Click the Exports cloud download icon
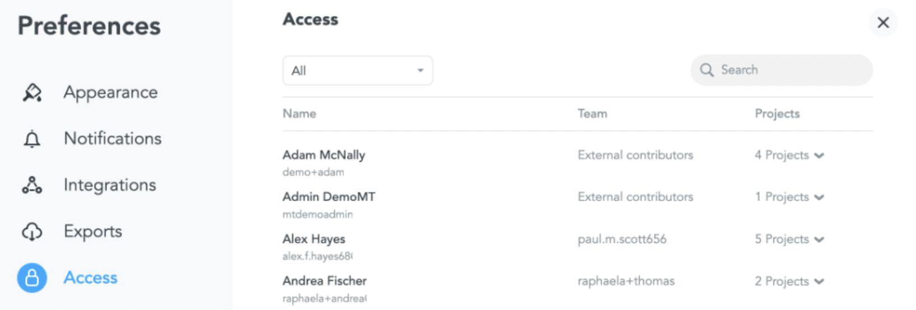916x310 pixels. tap(32, 232)
